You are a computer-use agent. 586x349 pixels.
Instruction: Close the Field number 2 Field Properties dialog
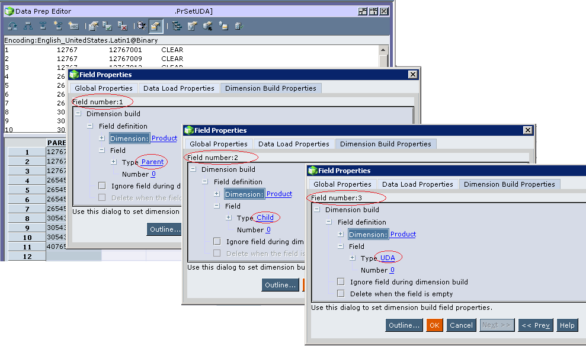pyautogui.click(x=528, y=130)
